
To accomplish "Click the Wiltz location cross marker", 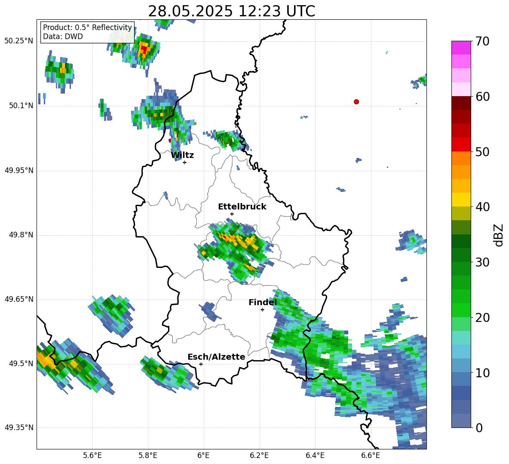I will (185, 162).
